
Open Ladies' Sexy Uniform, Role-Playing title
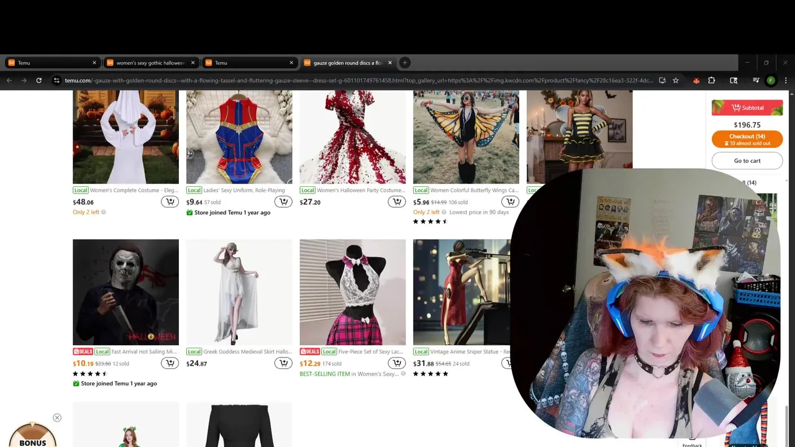(x=244, y=191)
